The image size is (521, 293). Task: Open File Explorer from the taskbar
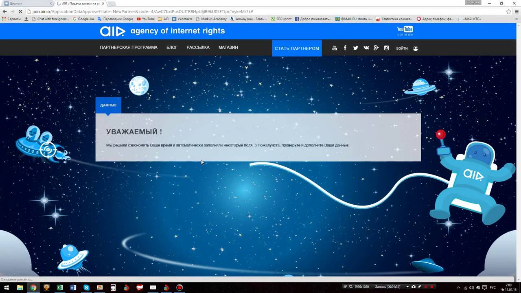(20, 288)
